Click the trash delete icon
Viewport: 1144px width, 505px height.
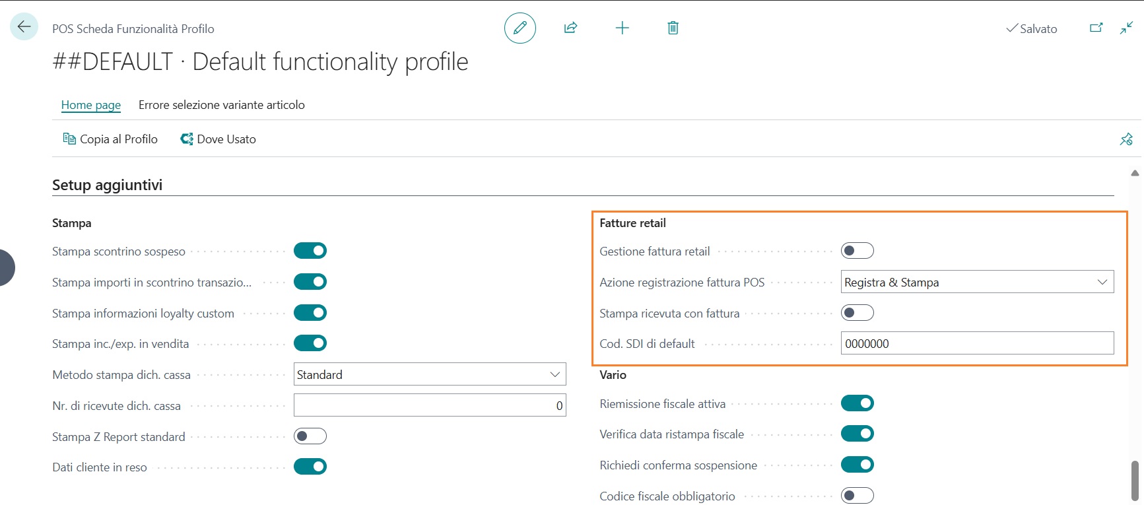(673, 28)
